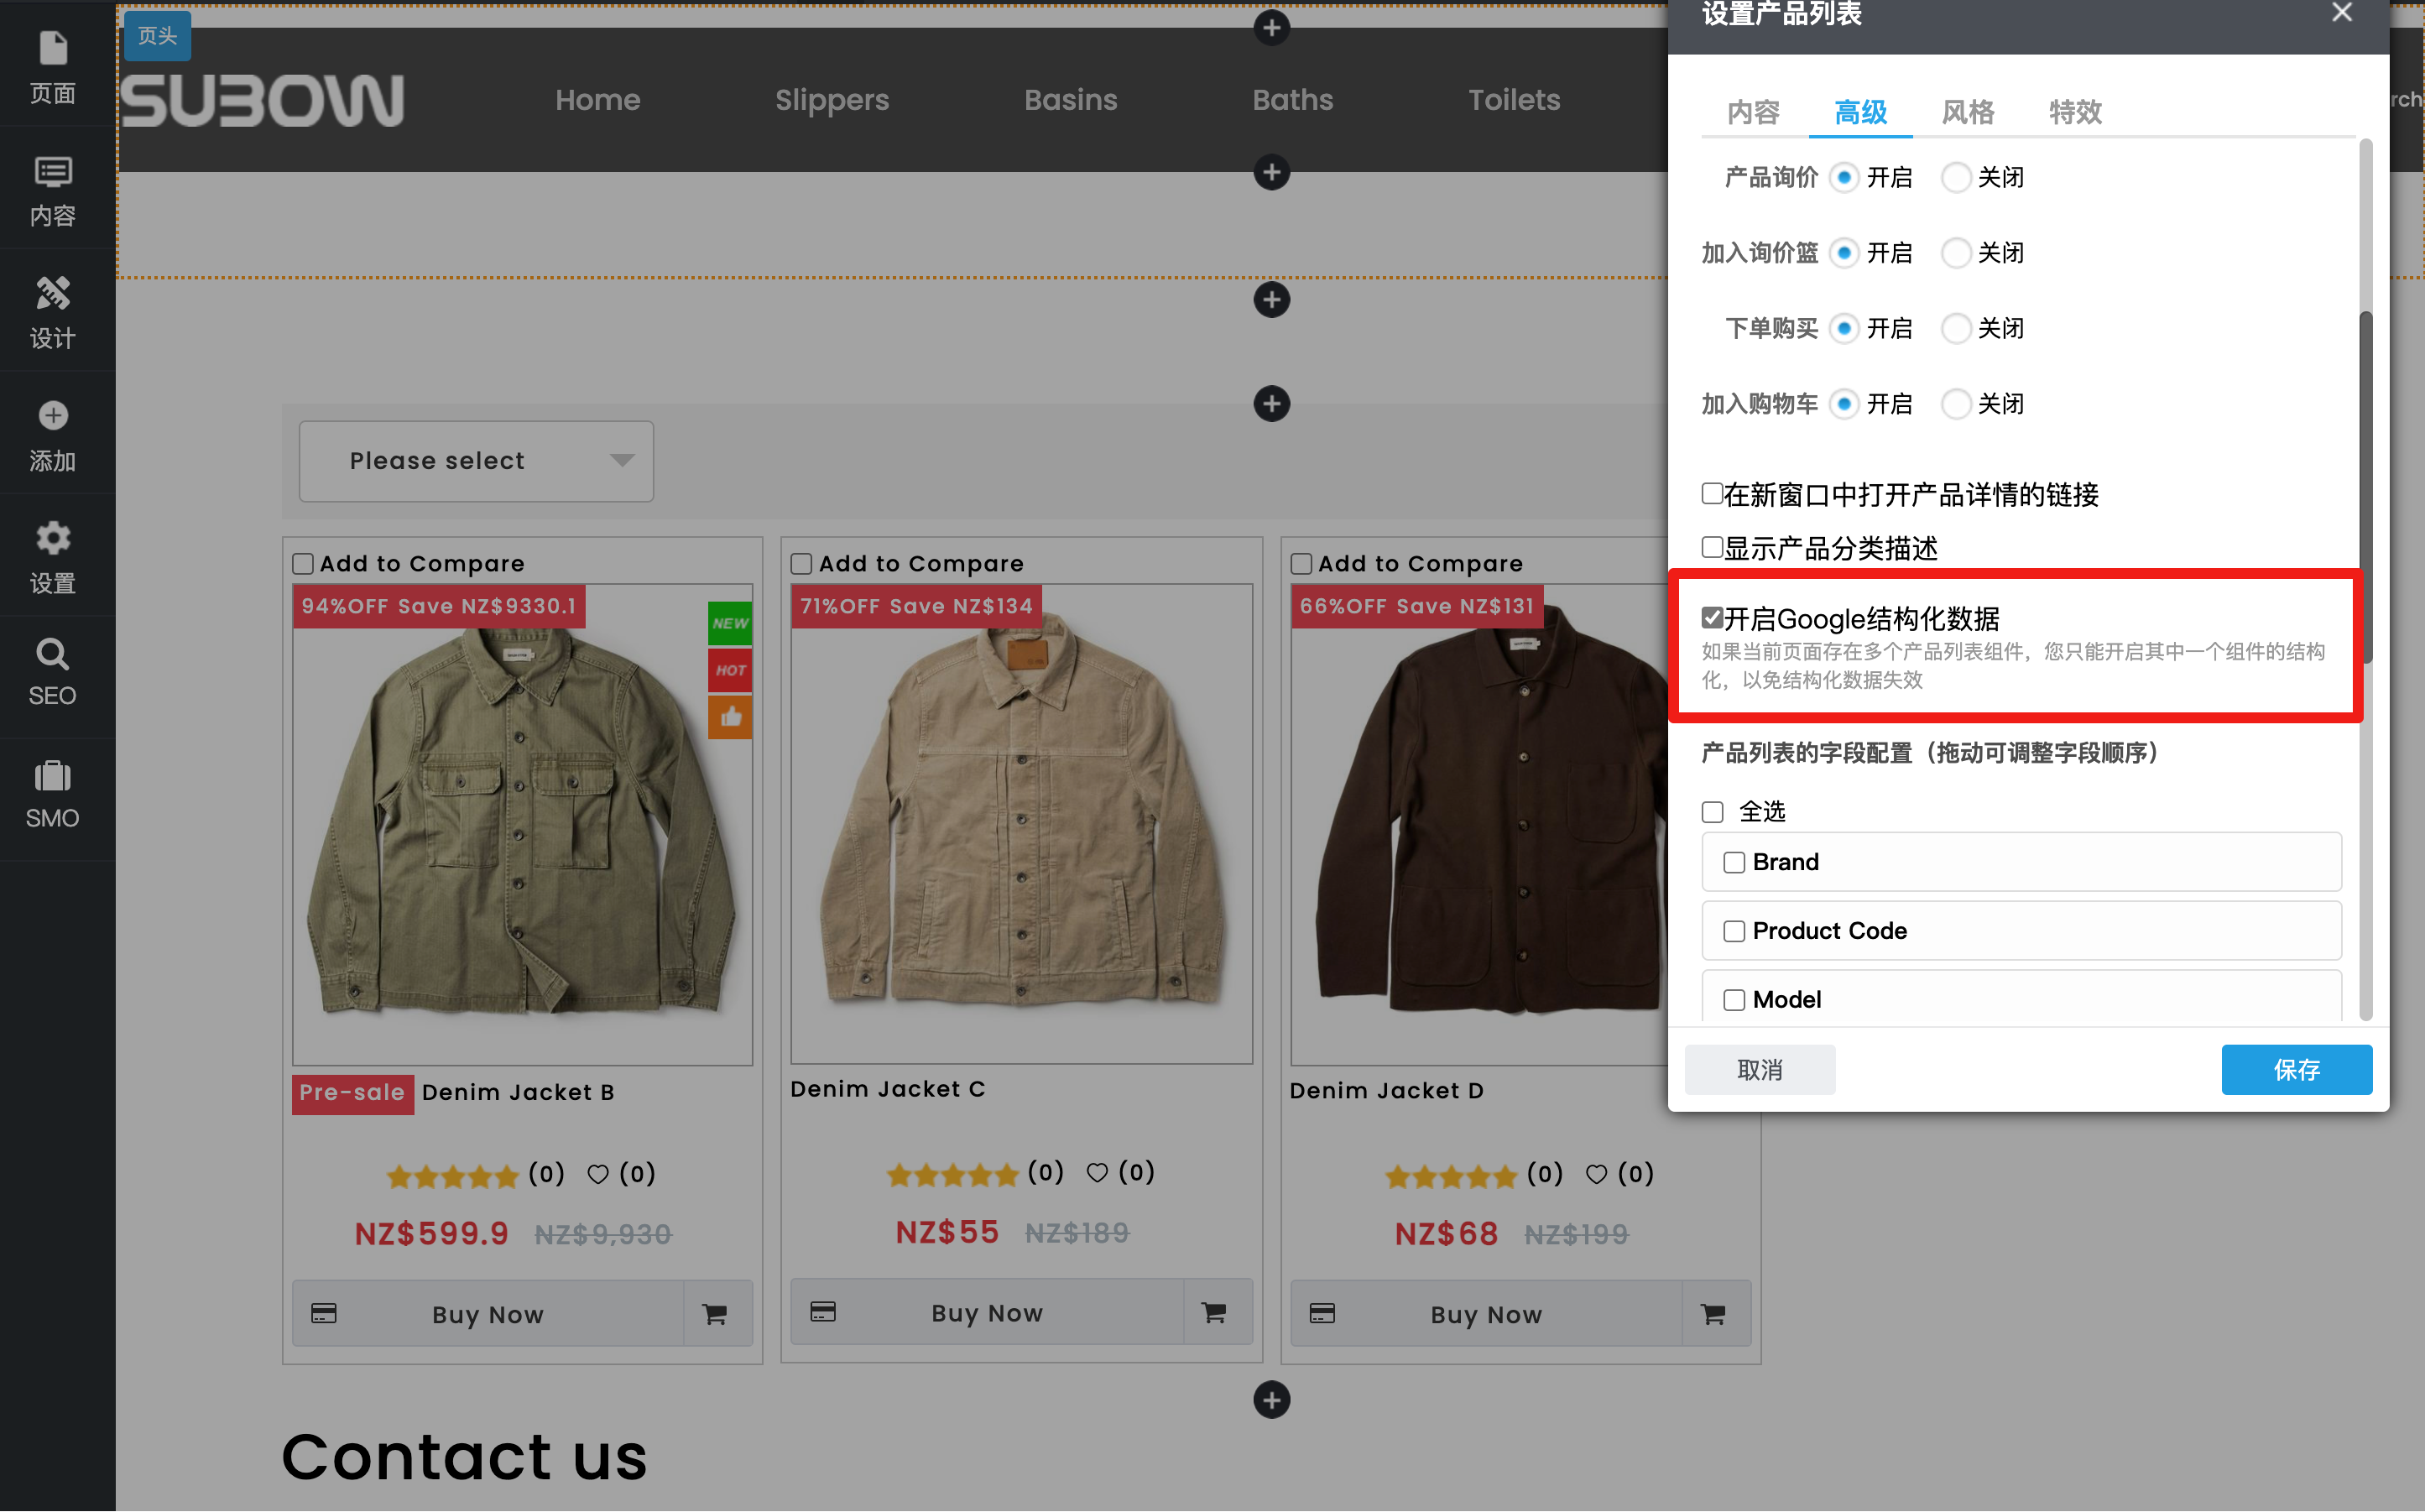Tick the Brand field checkbox

(1734, 862)
